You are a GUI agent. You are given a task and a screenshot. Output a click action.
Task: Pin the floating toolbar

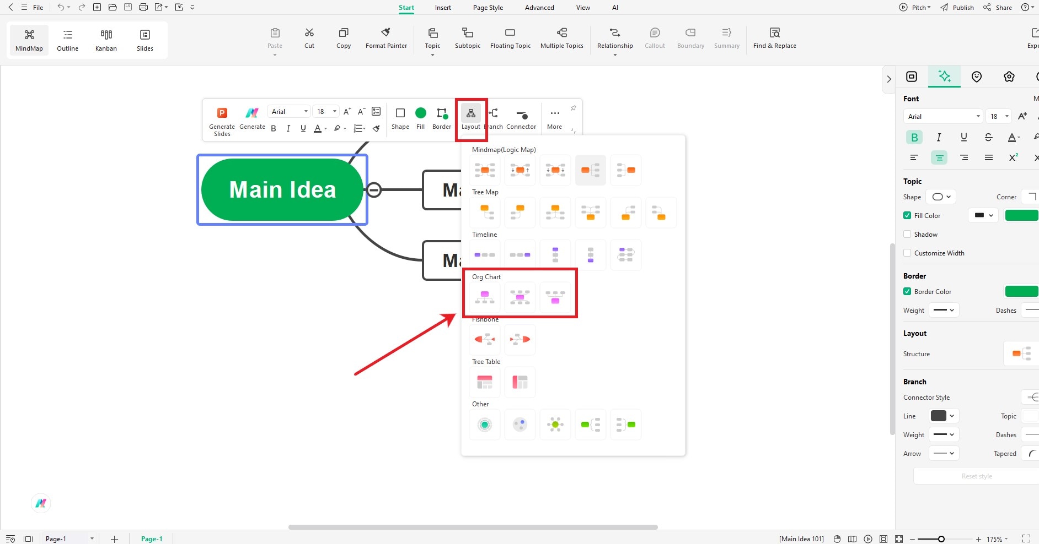(x=574, y=108)
